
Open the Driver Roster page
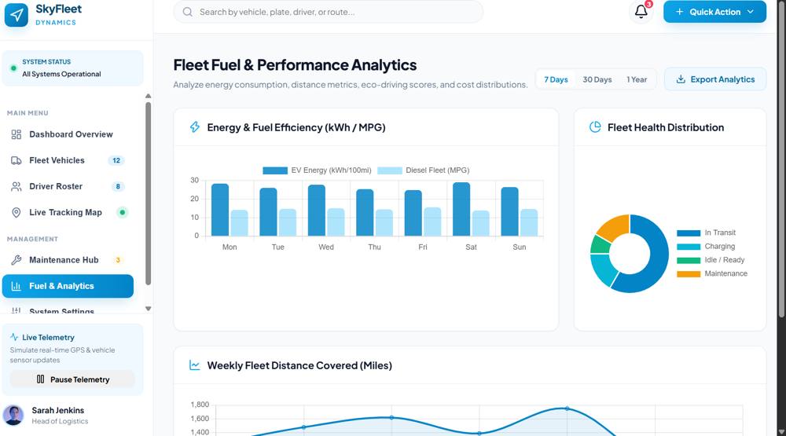(68, 186)
